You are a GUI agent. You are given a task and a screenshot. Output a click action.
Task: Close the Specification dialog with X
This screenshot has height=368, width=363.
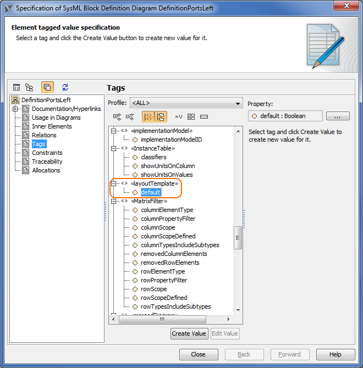pyautogui.click(x=346, y=5)
